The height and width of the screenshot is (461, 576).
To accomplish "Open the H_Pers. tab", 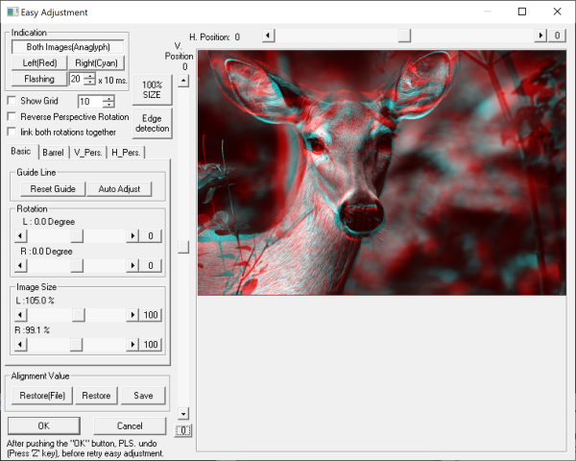I will pyautogui.click(x=126, y=152).
